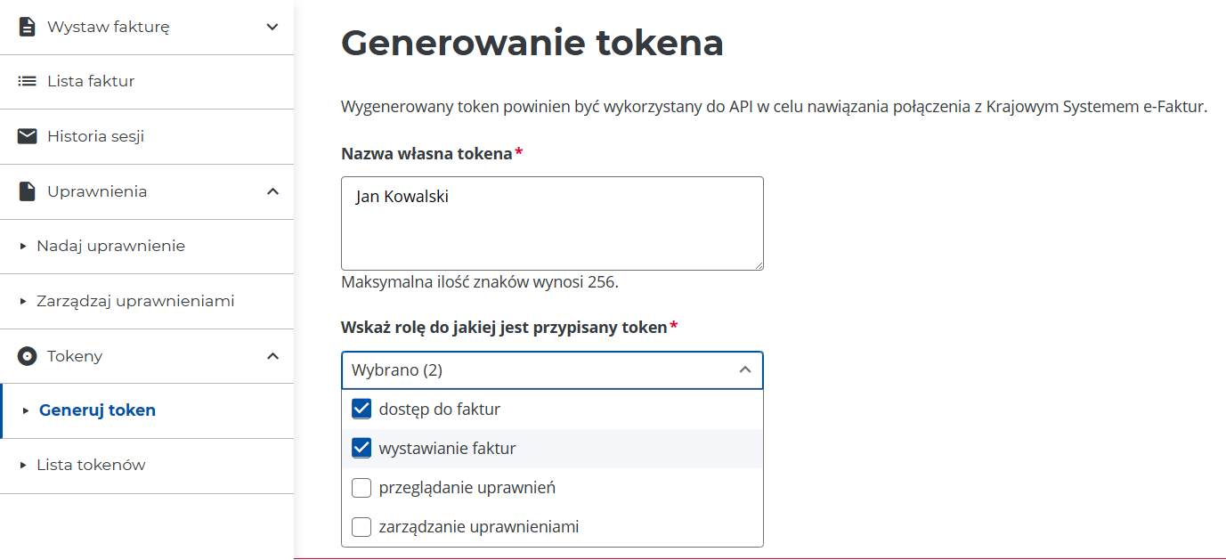This screenshot has height=560, width=1226.
Task: Uncheck the 'dostęp do faktur' checkbox
Action: click(x=361, y=410)
